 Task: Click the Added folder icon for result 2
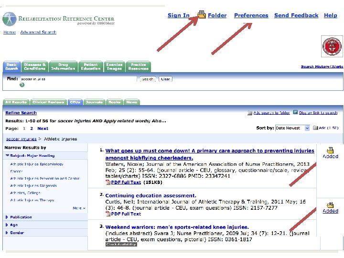(x=330, y=205)
